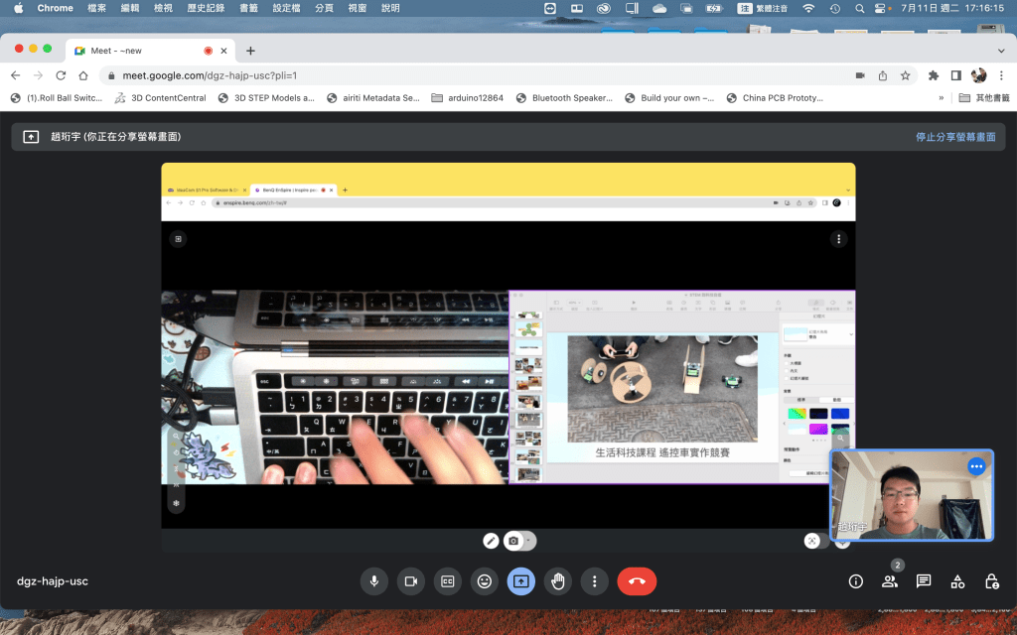
Task: Open the 視窗 menu in menu bar
Action: 357,8
